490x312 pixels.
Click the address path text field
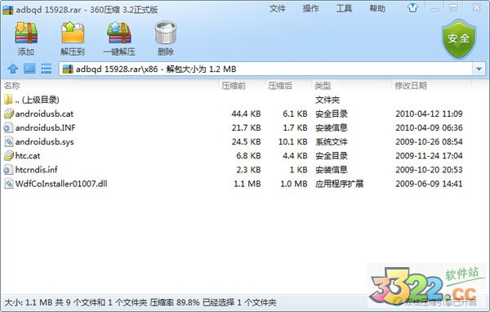(x=265, y=69)
